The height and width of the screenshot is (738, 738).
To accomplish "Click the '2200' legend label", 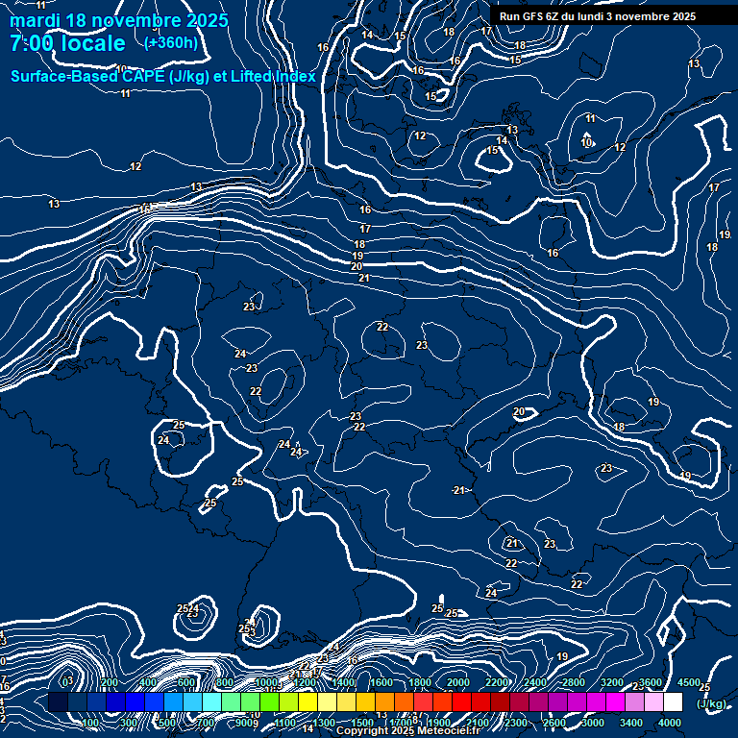I will (x=497, y=682).
